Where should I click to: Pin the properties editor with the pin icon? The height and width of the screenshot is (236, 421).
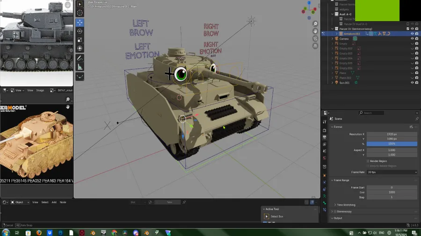click(417, 119)
